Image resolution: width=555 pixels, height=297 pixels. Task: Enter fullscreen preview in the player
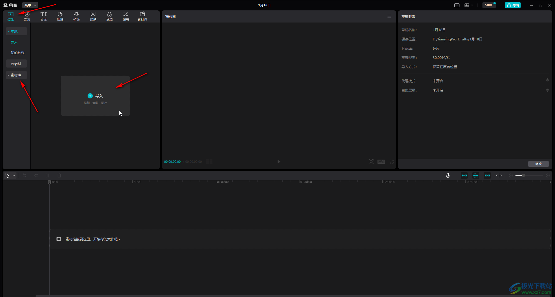[392, 162]
